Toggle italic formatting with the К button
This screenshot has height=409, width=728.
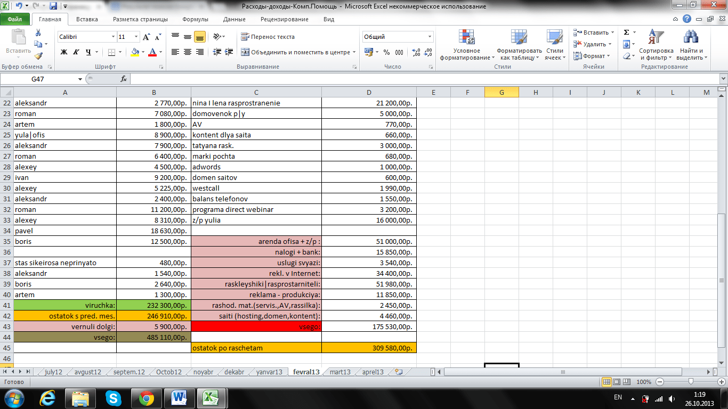click(76, 52)
